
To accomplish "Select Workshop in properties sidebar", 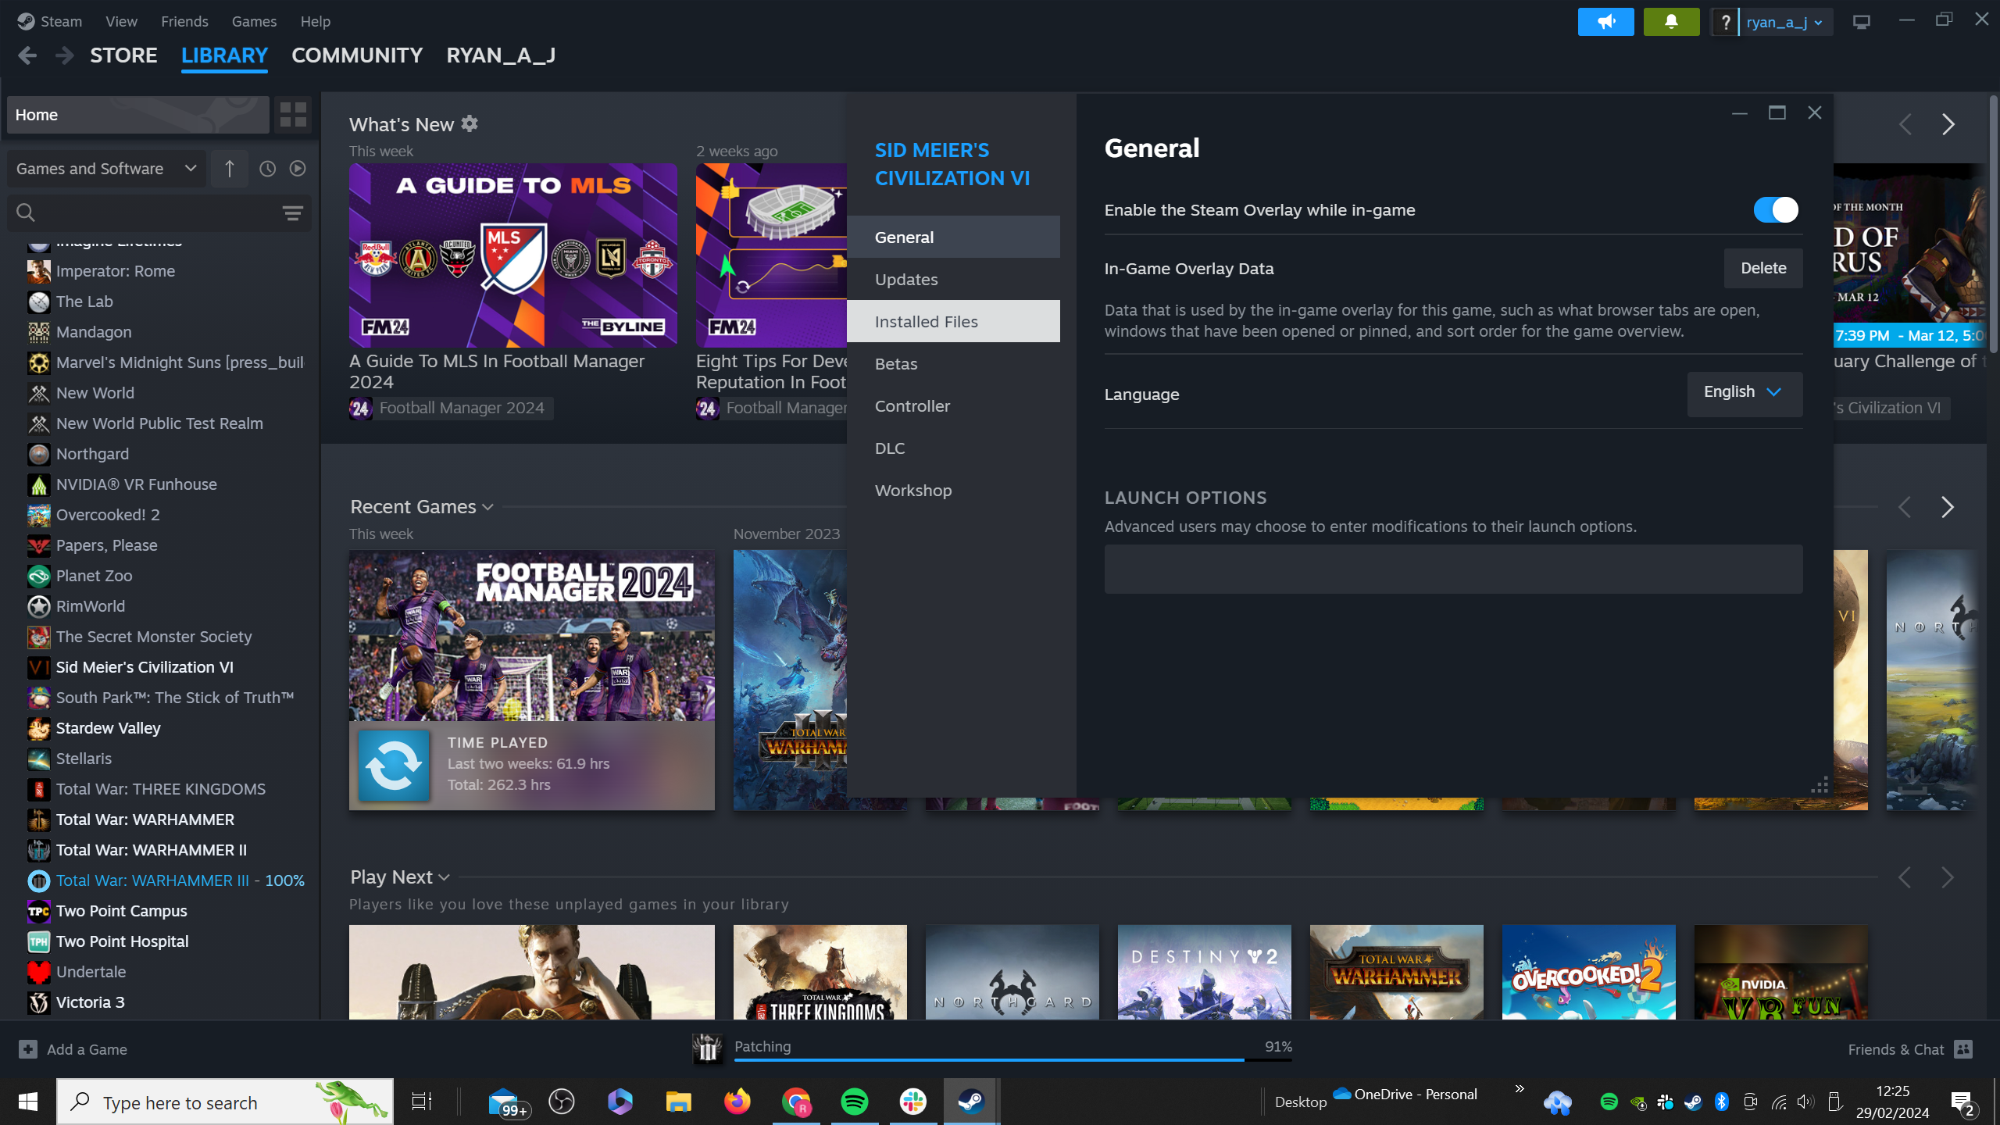I will (x=953, y=490).
